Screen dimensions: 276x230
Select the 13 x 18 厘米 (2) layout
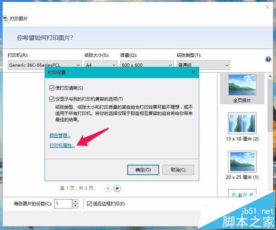click(x=242, y=127)
